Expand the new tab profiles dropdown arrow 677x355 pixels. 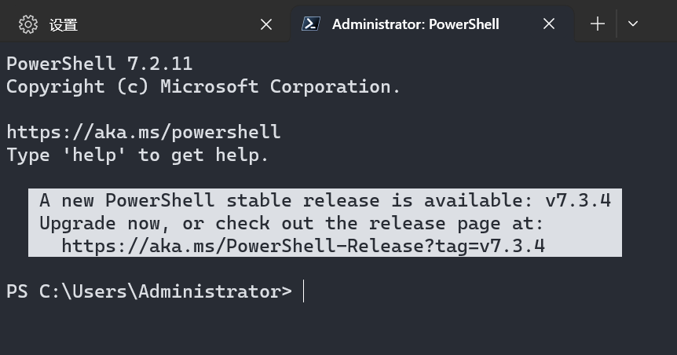[633, 24]
